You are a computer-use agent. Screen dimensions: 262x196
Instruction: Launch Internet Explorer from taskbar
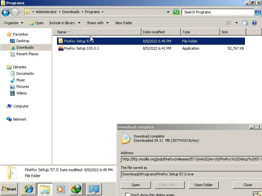point(29,189)
